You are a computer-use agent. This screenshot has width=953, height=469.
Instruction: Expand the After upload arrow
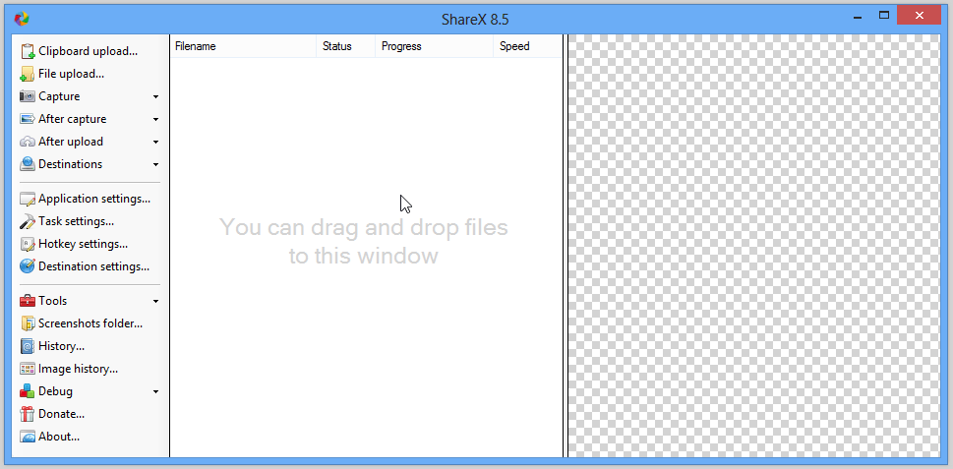click(x=155, y=142)
